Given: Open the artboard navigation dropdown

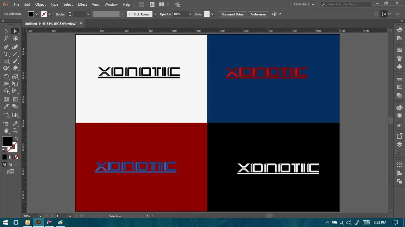Looking at the screenshot, I should coord(70,216).
